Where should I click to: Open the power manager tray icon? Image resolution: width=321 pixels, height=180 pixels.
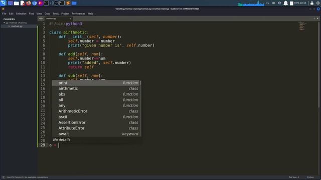[280, 3]
